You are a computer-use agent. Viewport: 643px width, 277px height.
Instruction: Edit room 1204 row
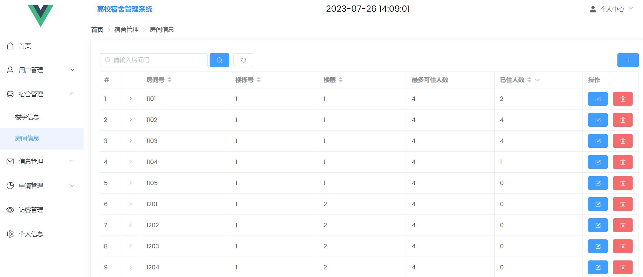(x=598, y=267)
